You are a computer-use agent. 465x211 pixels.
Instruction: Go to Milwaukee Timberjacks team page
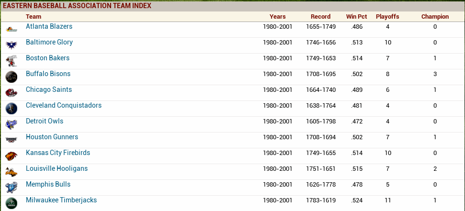(x=61, y=200)
